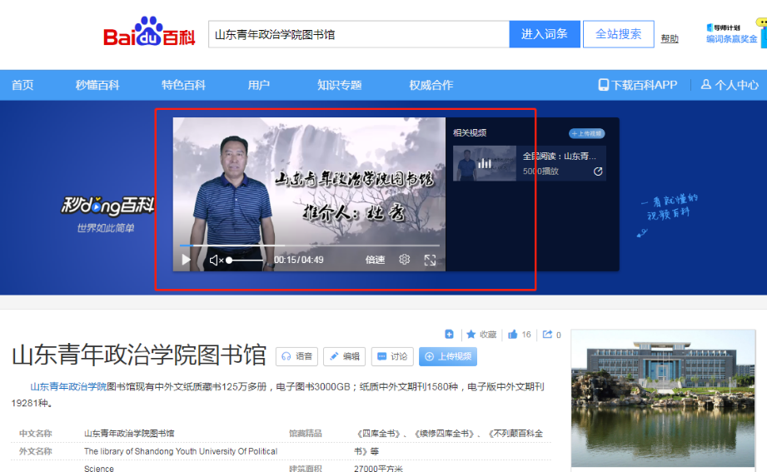Open video settings gear icon
The width and height of the screenshot is (767, 472).
pyautogui.click(x=404, y=260)
